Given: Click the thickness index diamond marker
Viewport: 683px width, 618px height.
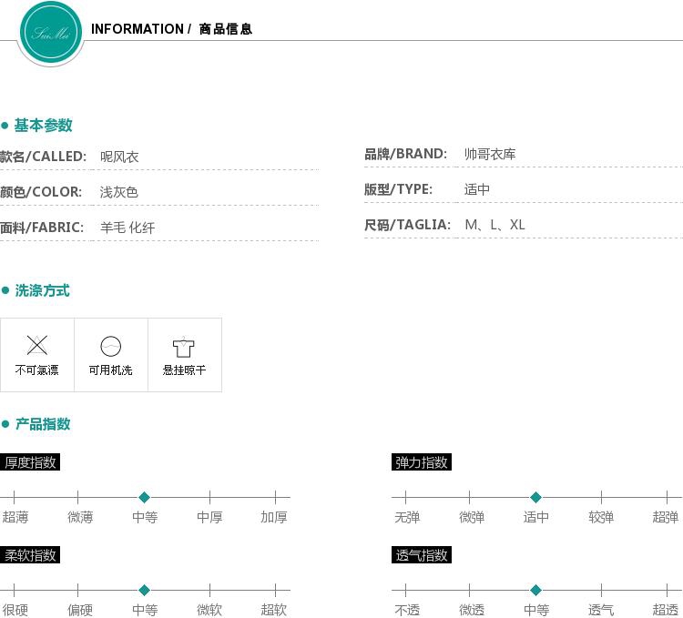Looking at the screenshot, I should click(144, 498).
